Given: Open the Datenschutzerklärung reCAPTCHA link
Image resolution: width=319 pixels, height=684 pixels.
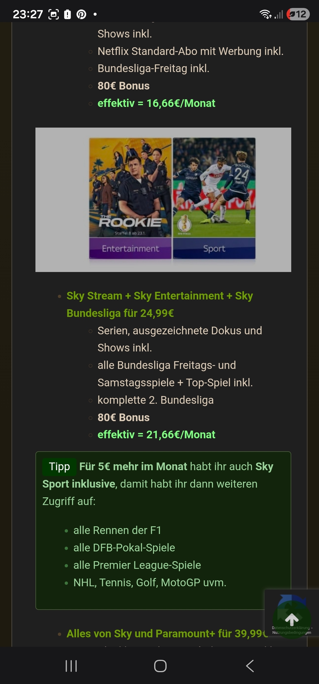Looking at the screenshot, I should (291, 628).
